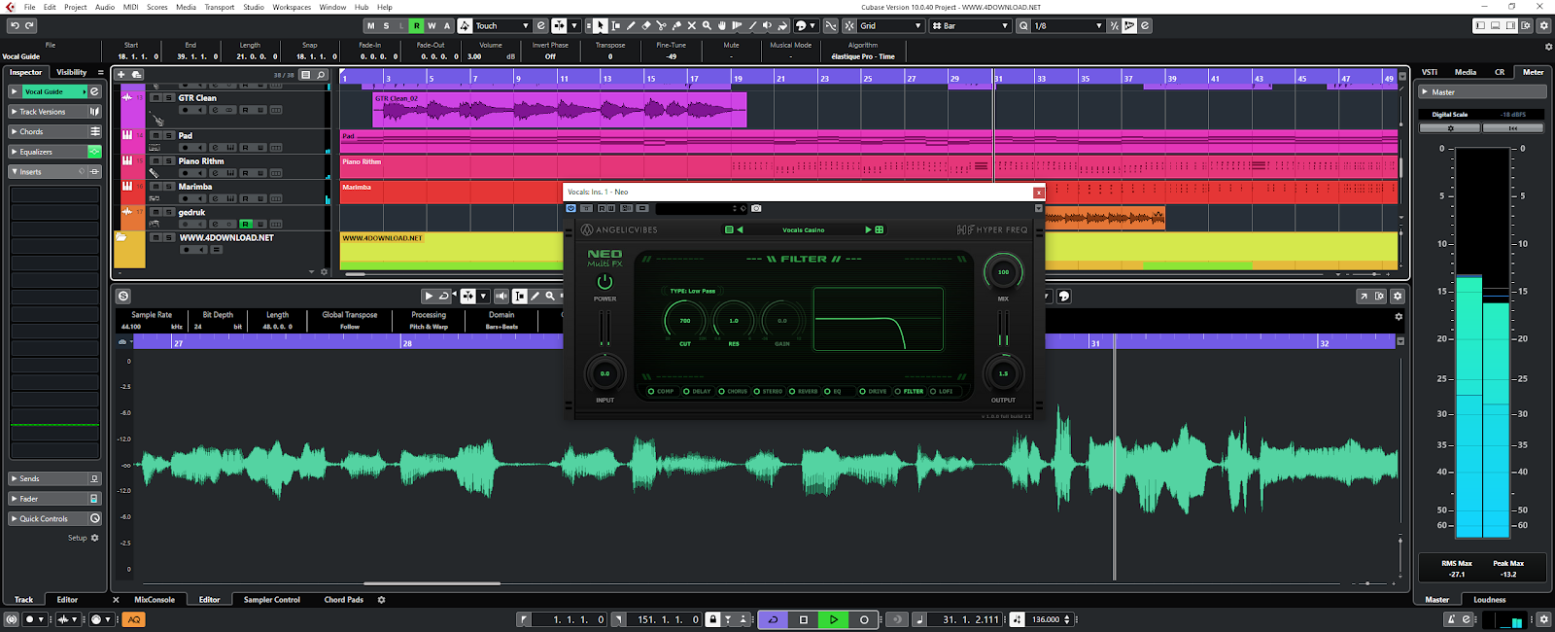
Task: Open the track list search magnifier
Action: (x=321, y=74)
